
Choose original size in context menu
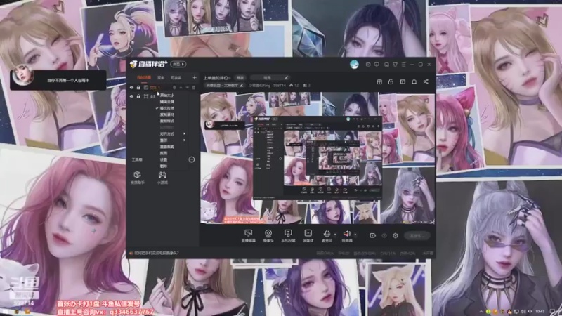[167, 96]
